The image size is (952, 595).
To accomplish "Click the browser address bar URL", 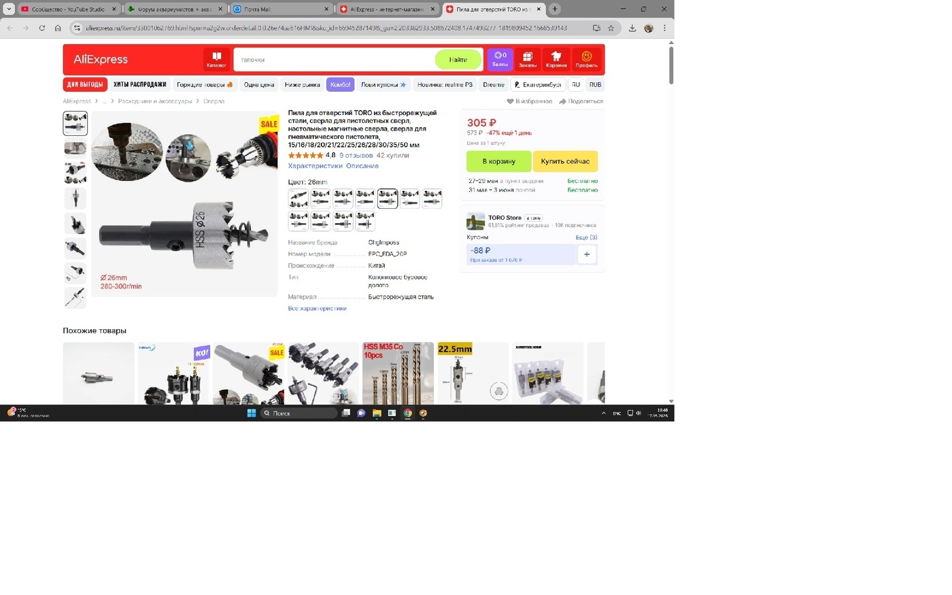I will pyautogui.click(x=326, y=28).
